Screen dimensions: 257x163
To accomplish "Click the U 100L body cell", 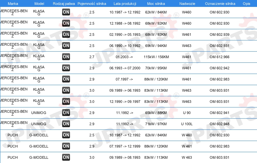I will point(187,124).
